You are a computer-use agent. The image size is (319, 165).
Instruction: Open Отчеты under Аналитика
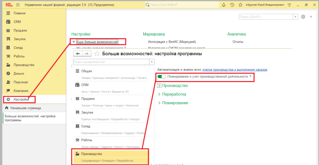click(238, 42)
